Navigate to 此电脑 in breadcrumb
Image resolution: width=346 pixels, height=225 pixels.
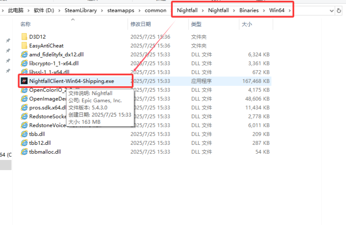16,10
